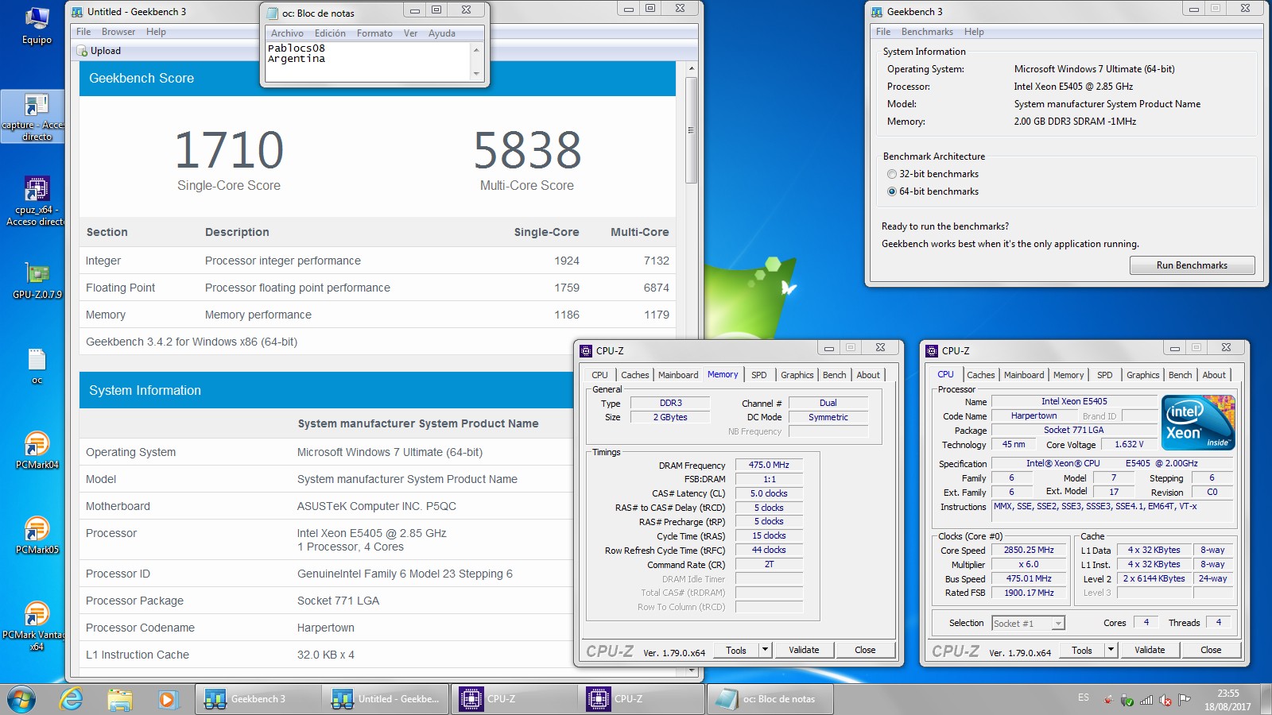Open Help menu in Untitled Geekbench window

[156, 32]
